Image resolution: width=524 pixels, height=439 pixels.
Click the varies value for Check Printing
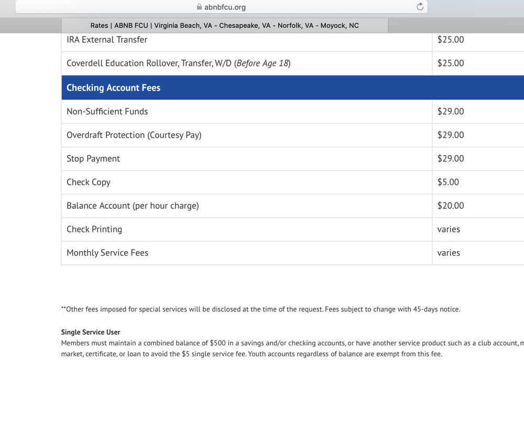tap(449, 229)
